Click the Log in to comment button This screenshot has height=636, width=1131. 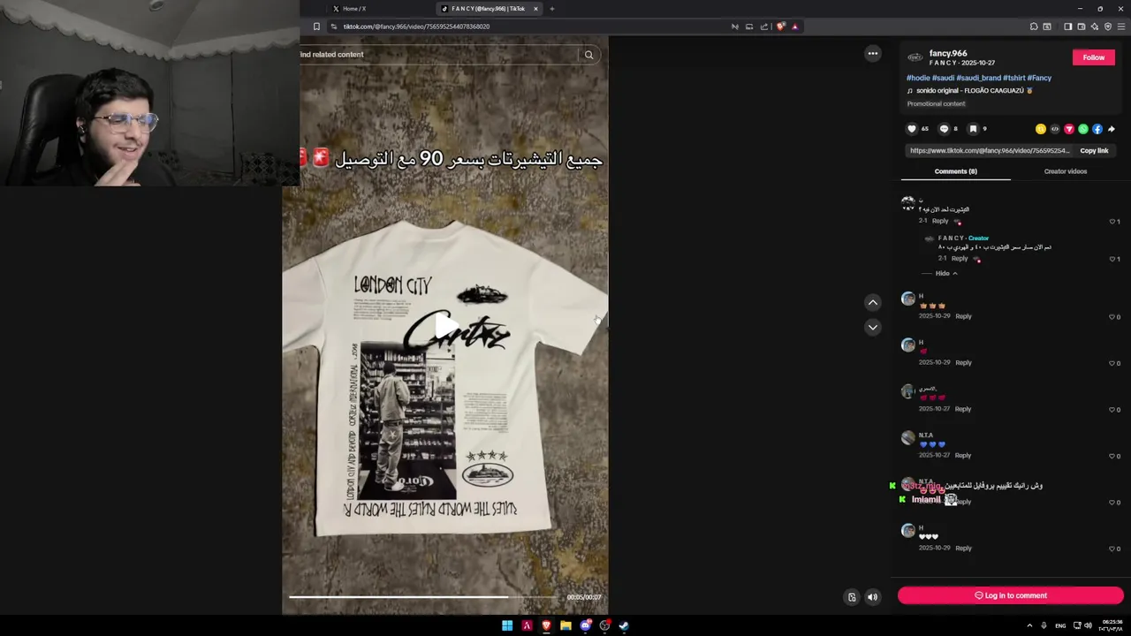coord(1011,595)
